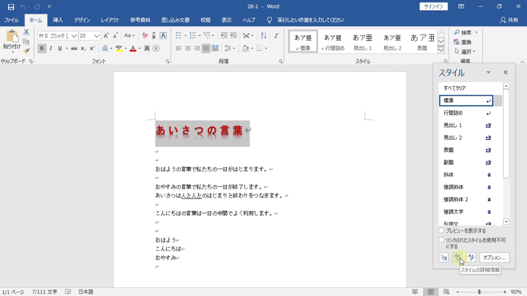This screenshot has height=296, width=527.
Task: Toggle bulleted list formatting
Action: 178,35
